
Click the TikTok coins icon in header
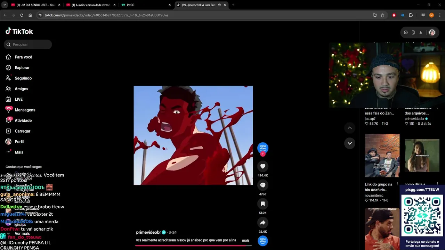point(406,32)
